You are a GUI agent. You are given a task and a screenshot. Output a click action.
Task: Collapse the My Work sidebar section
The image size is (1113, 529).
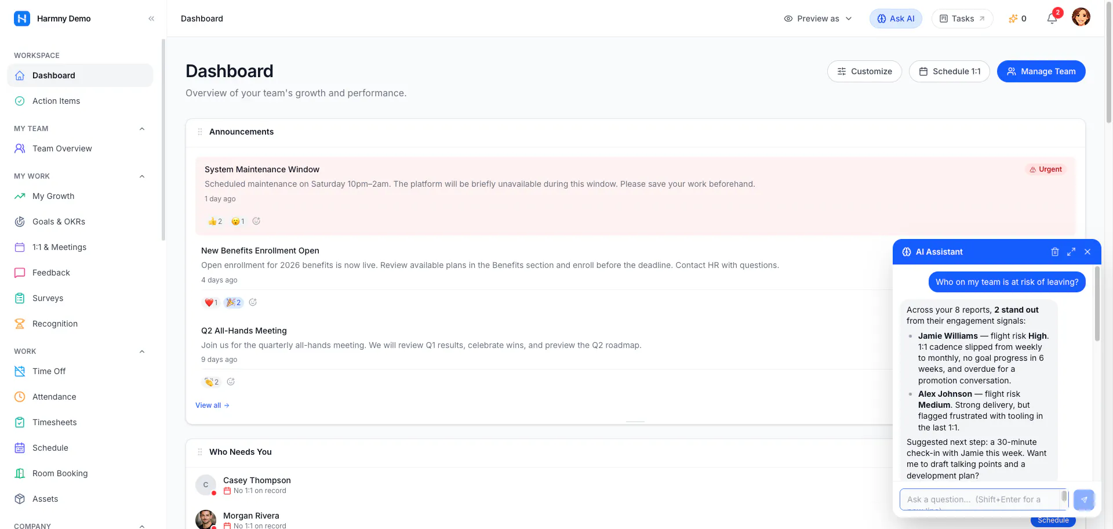tap(142, 176)
